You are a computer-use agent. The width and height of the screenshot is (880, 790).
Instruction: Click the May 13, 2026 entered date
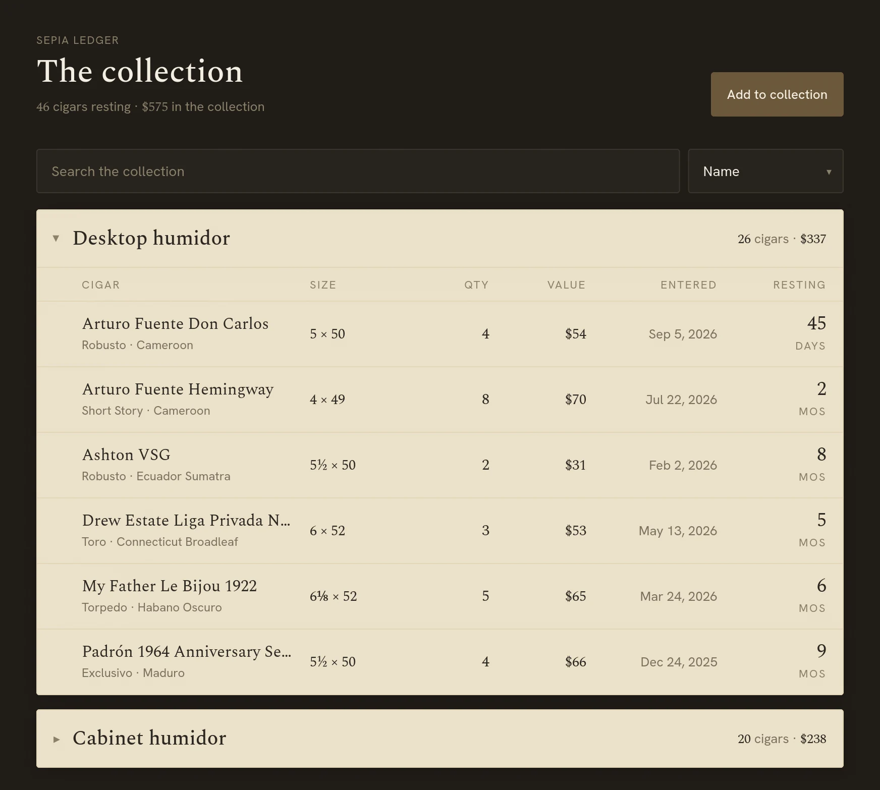coord(678,531)
